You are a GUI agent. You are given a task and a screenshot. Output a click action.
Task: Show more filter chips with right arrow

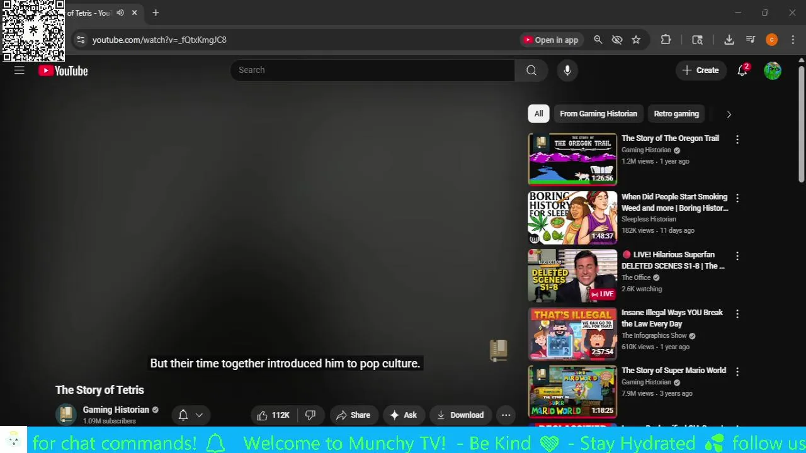[x=729, y=114]
